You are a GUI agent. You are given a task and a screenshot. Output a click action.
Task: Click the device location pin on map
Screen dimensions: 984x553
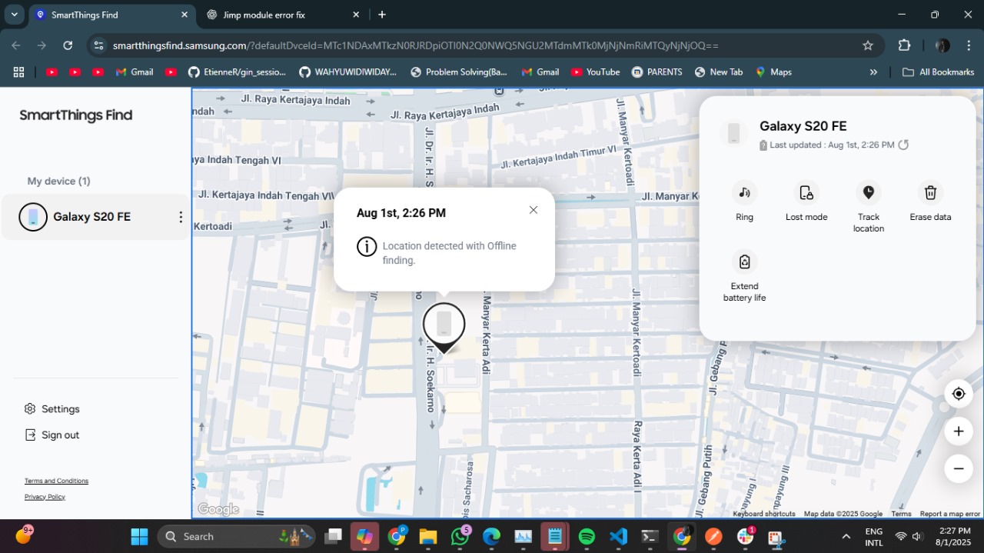click(x=444, y=325)
